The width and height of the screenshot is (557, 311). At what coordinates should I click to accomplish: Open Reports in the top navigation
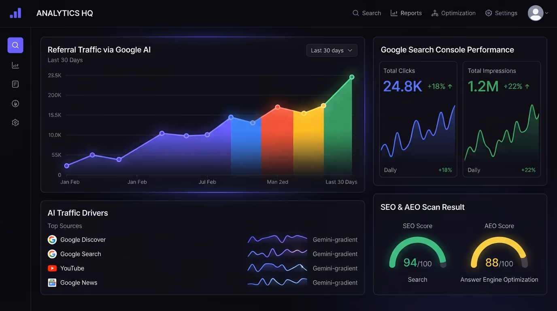(x=406, y=13)
